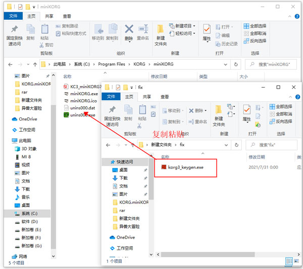This screenshot has width=303, height=269.
Task: Open New item (新建项目) dropdown in miniKORG
Action: (x=182, y=26)
